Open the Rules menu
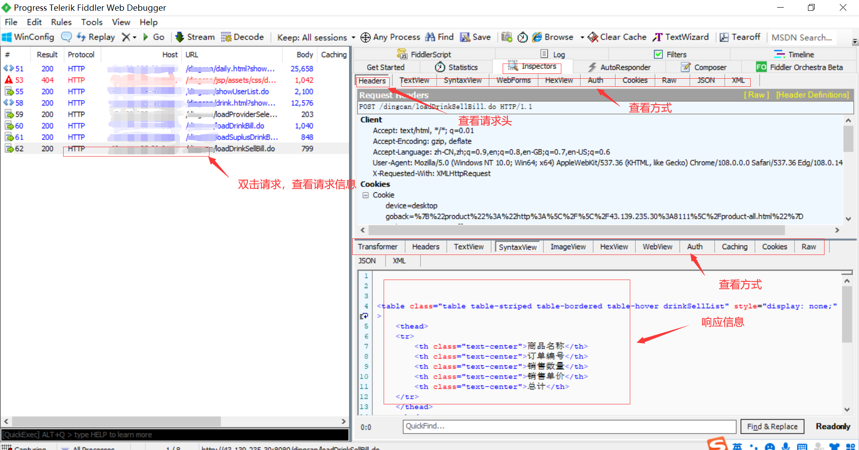Screen dimensions: 859x450 [61, 22]
